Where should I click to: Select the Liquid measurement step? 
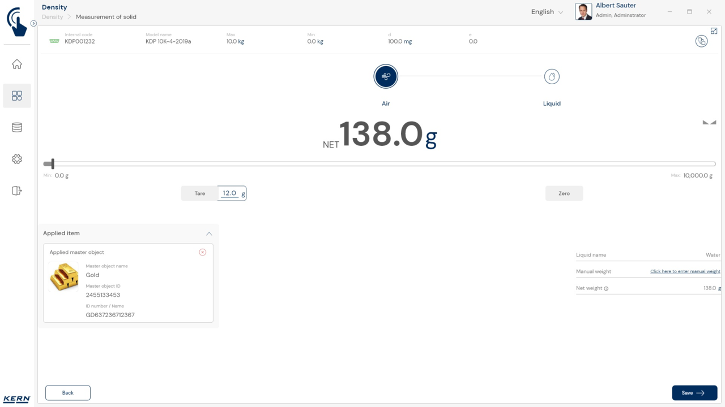coord(552,76)
